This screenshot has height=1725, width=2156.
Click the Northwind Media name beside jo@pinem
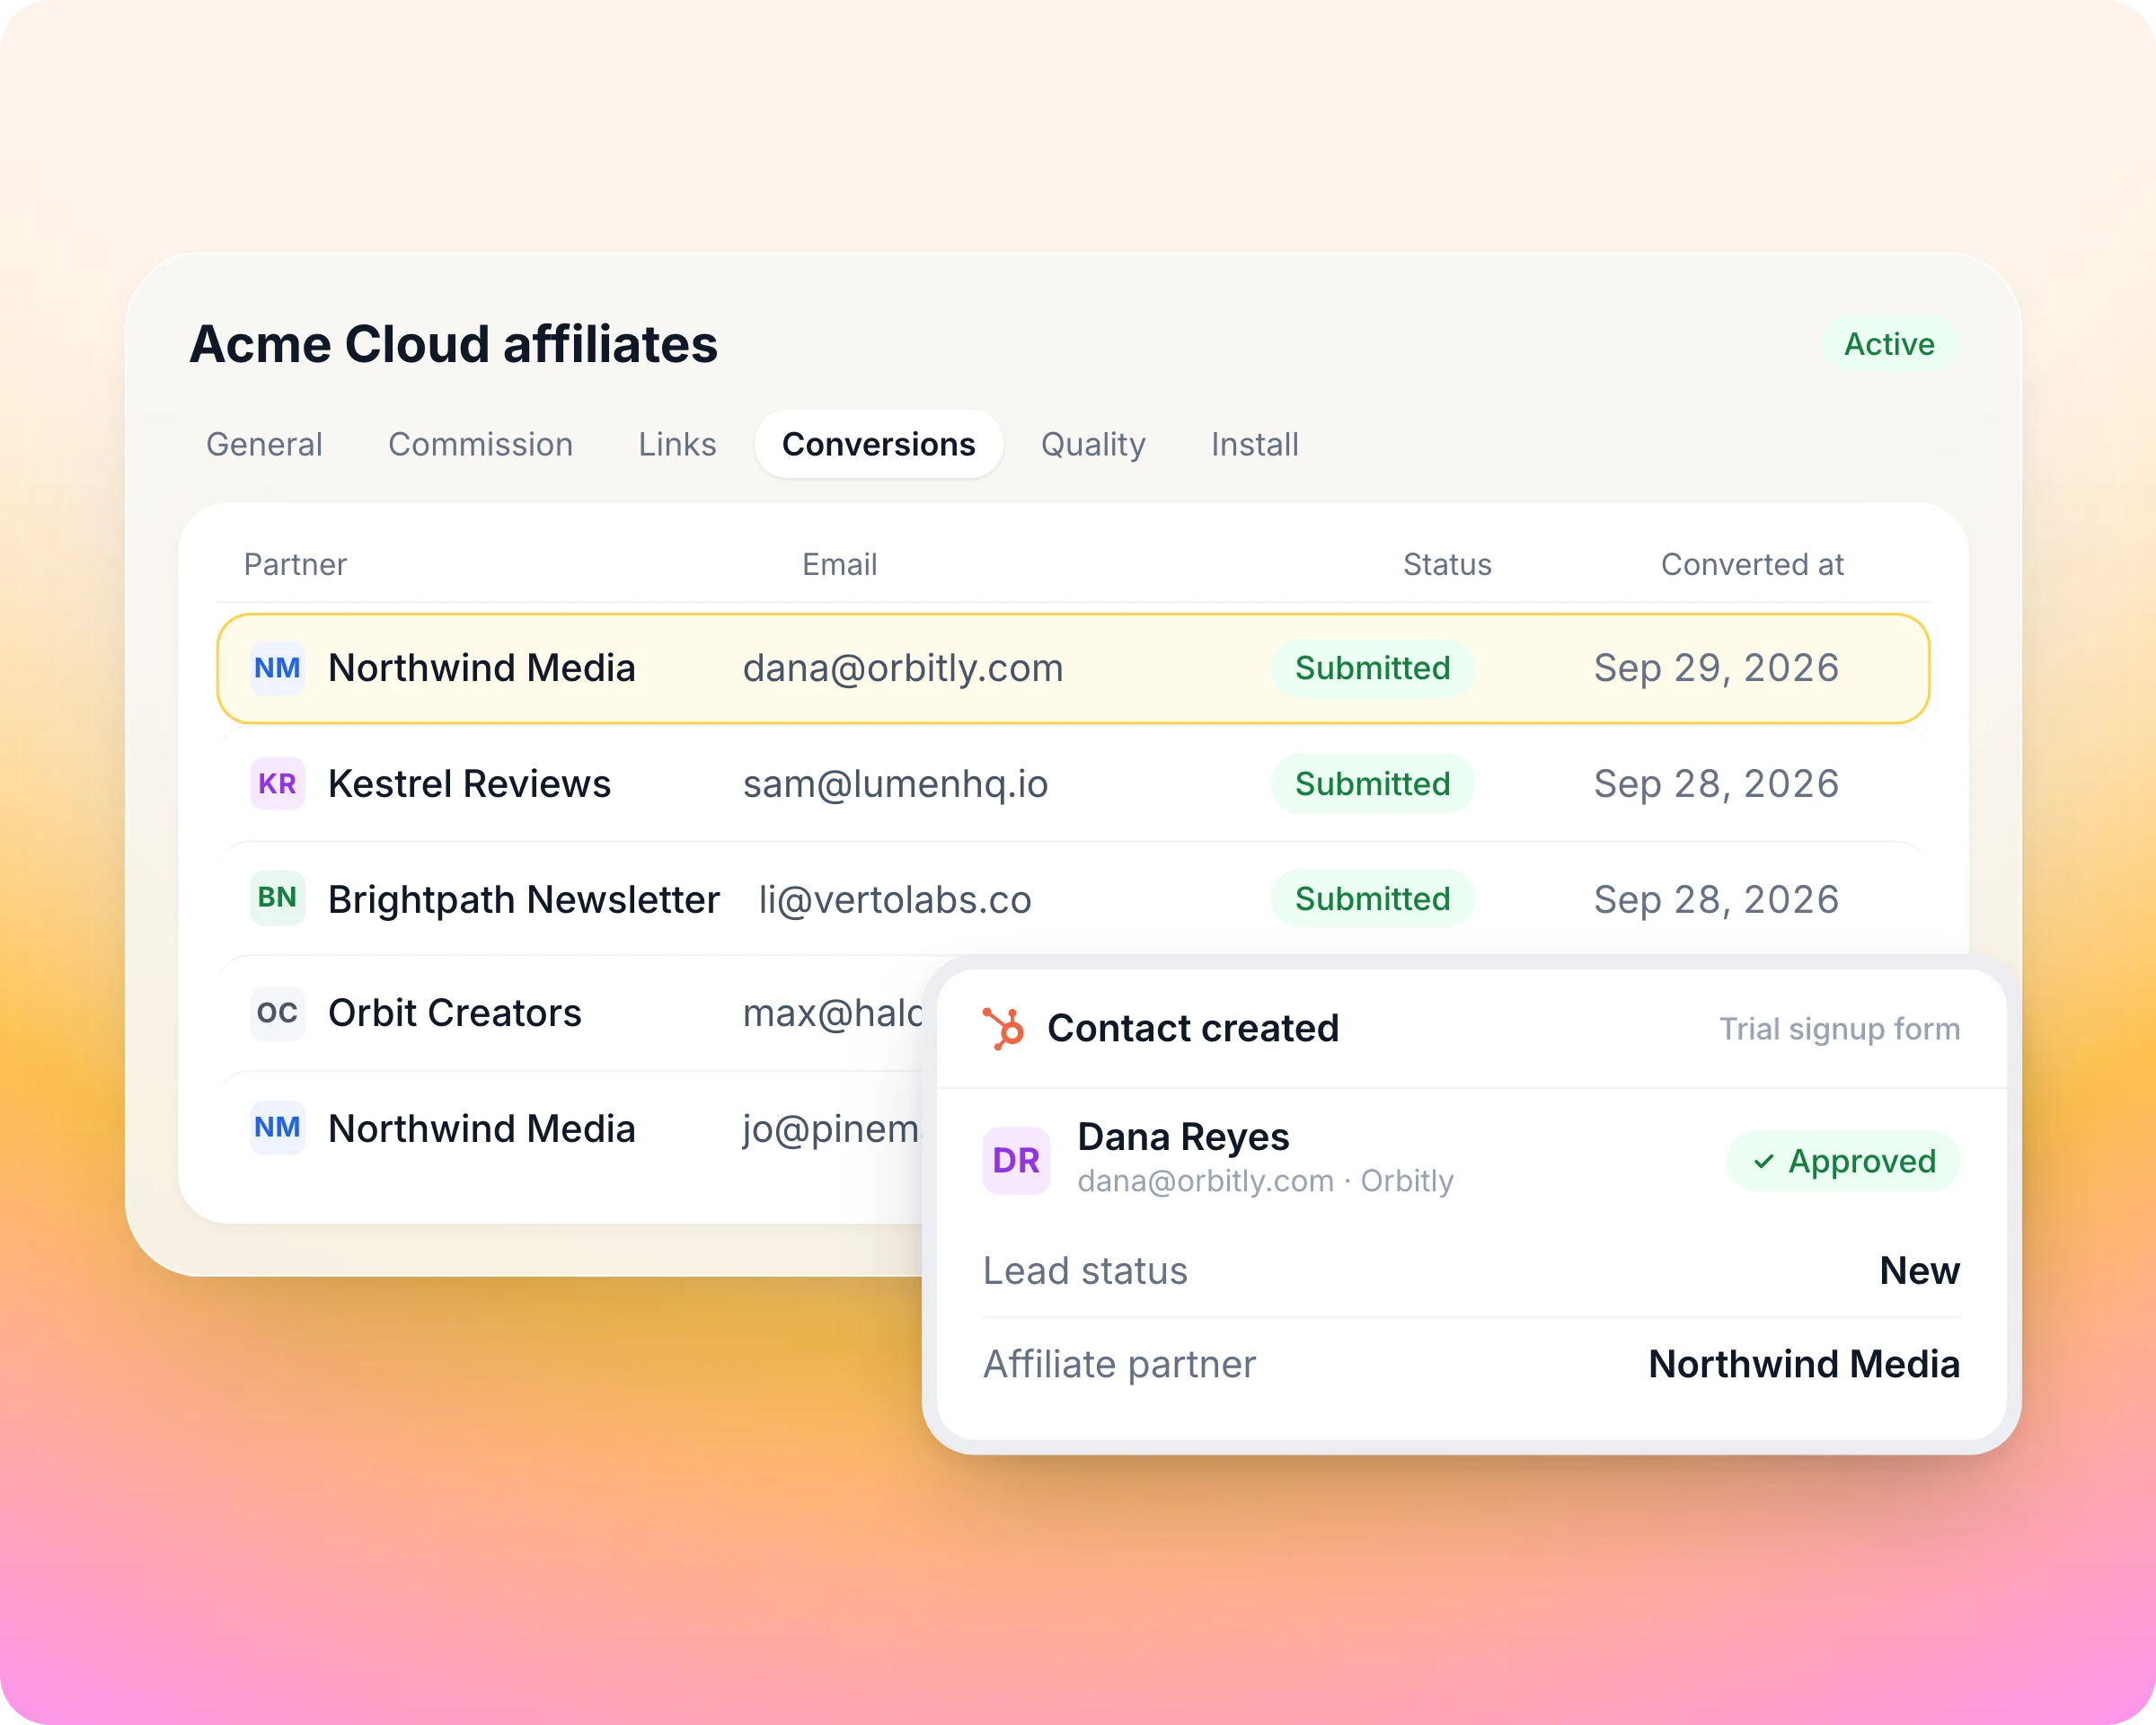click(481, 1128)
